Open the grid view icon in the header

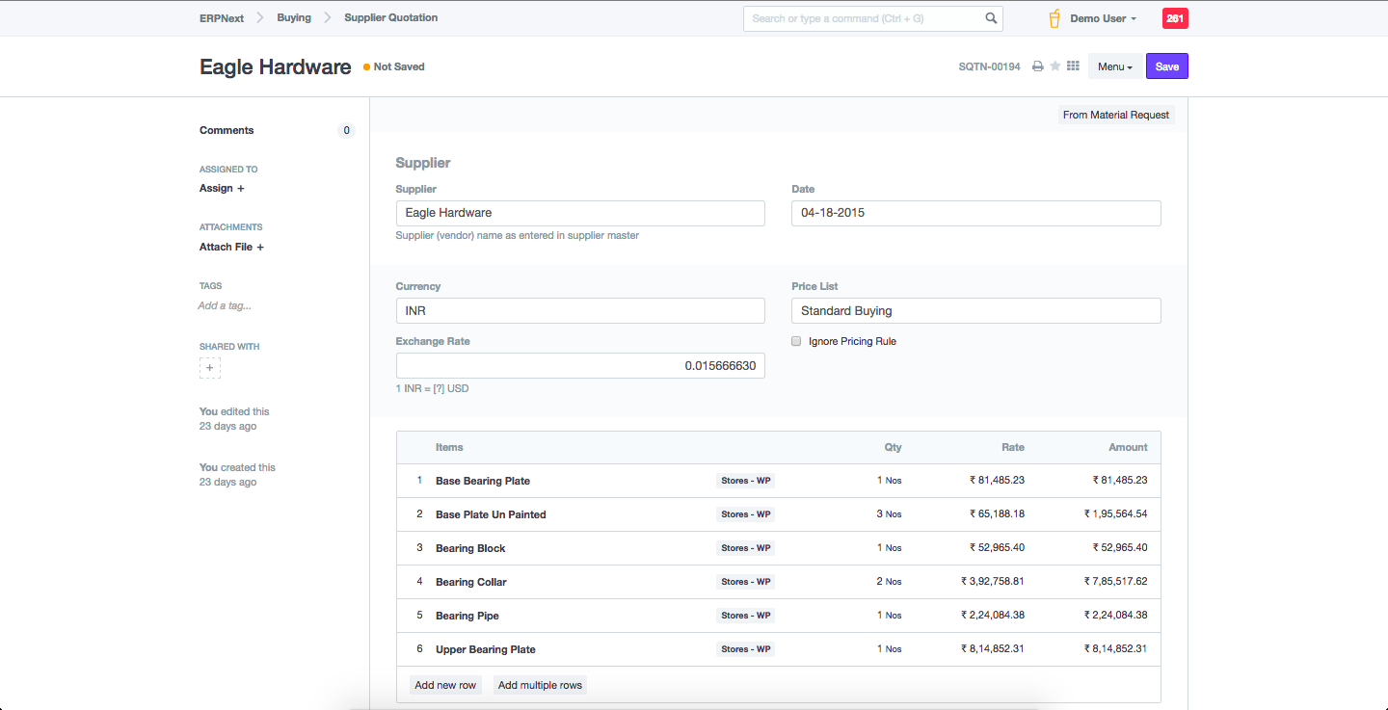(x=1073, y=66)
